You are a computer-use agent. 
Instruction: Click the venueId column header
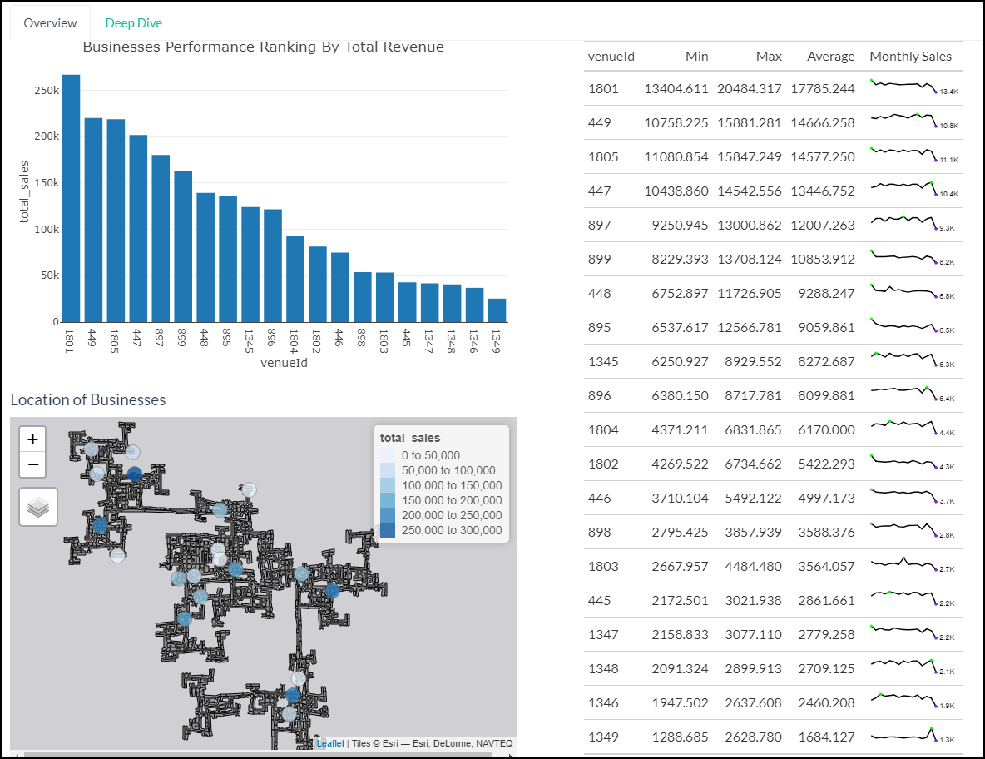[x=611, y=57]
